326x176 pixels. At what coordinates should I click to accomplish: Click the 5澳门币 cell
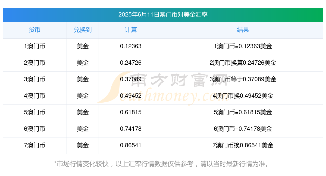(35, 112)
